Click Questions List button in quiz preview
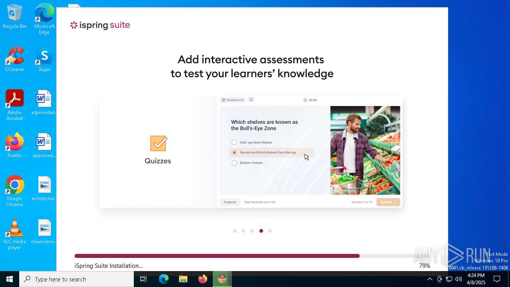Screen dimensions: 510x287 233,100
